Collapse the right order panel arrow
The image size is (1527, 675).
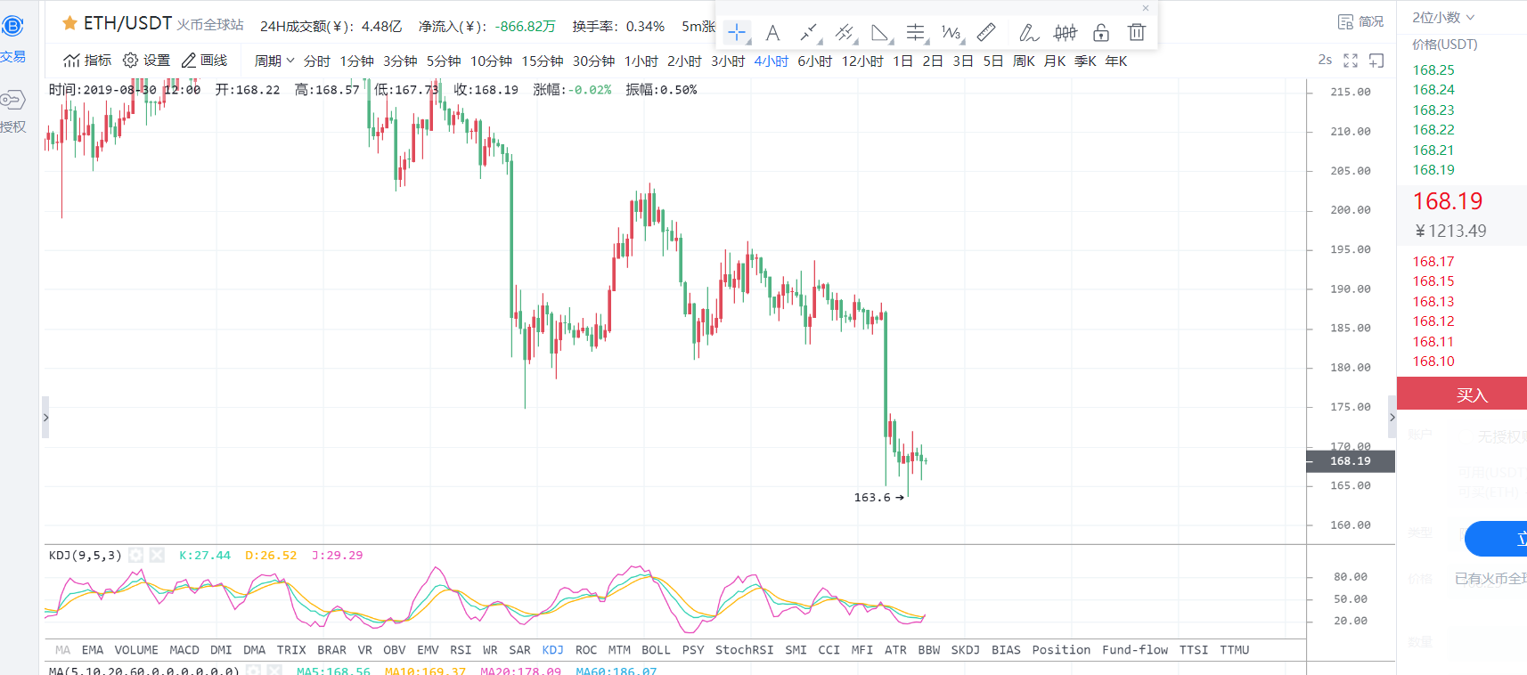(1392, 417)
